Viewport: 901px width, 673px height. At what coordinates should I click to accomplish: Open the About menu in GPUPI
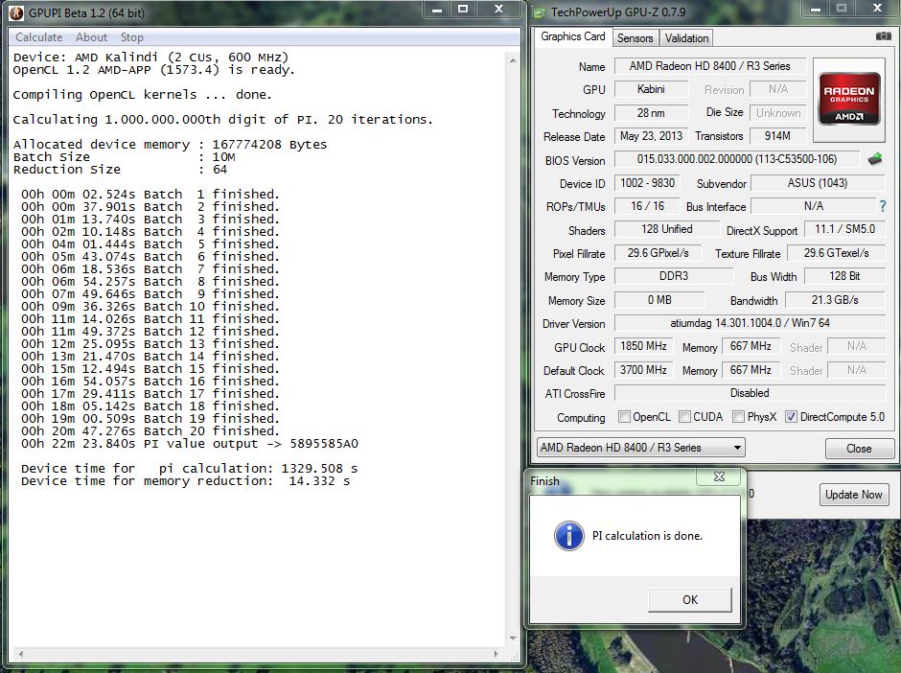91,37
